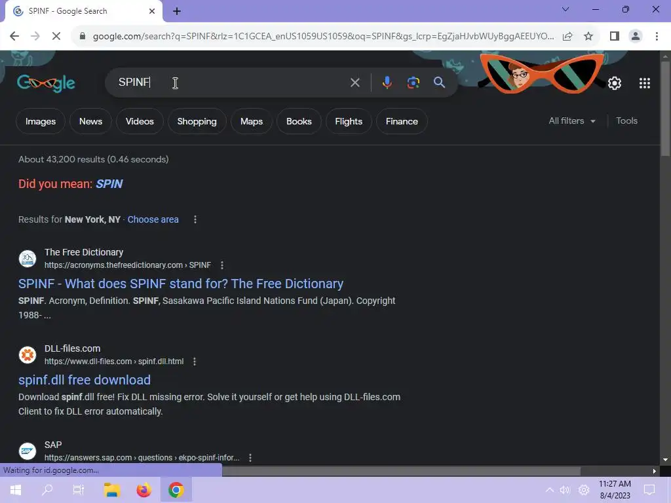Open the notification center
The height and width of the screenshot is (503, 671).
coord(649,490)
